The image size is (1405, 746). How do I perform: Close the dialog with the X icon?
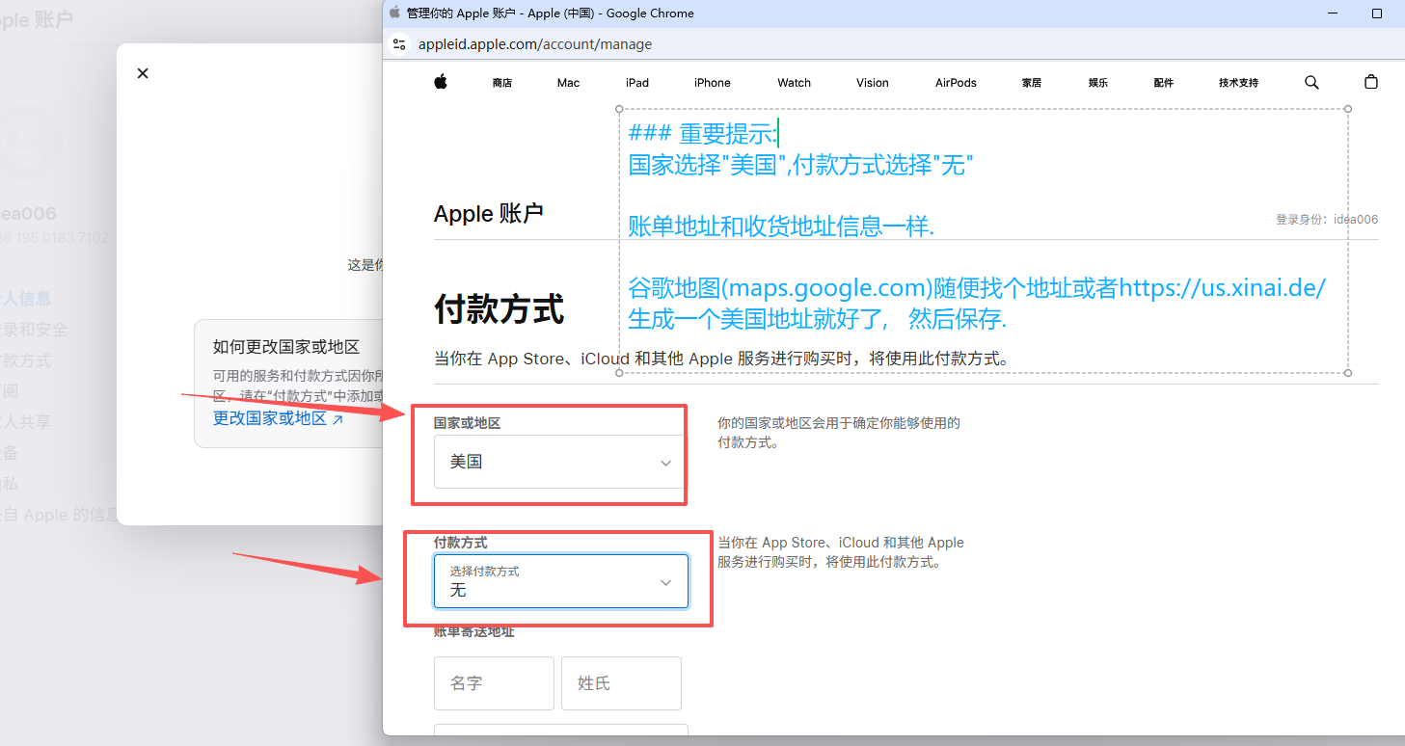coord(143,73)
